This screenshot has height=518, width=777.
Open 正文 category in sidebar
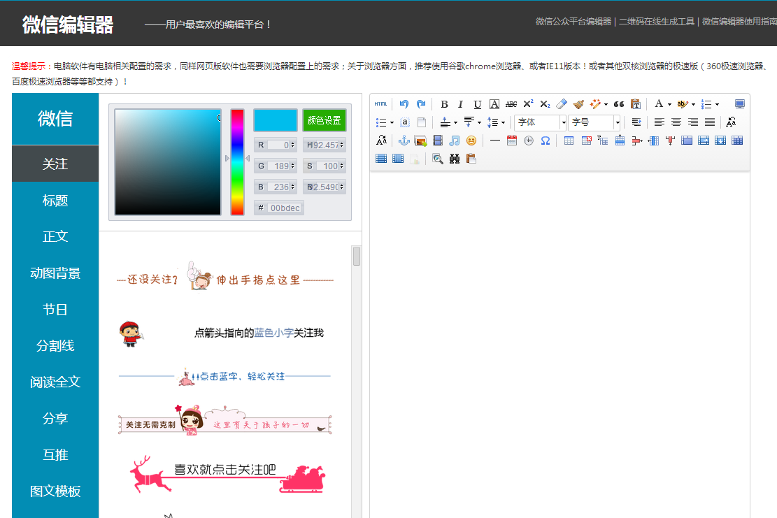tap(55, 236)
